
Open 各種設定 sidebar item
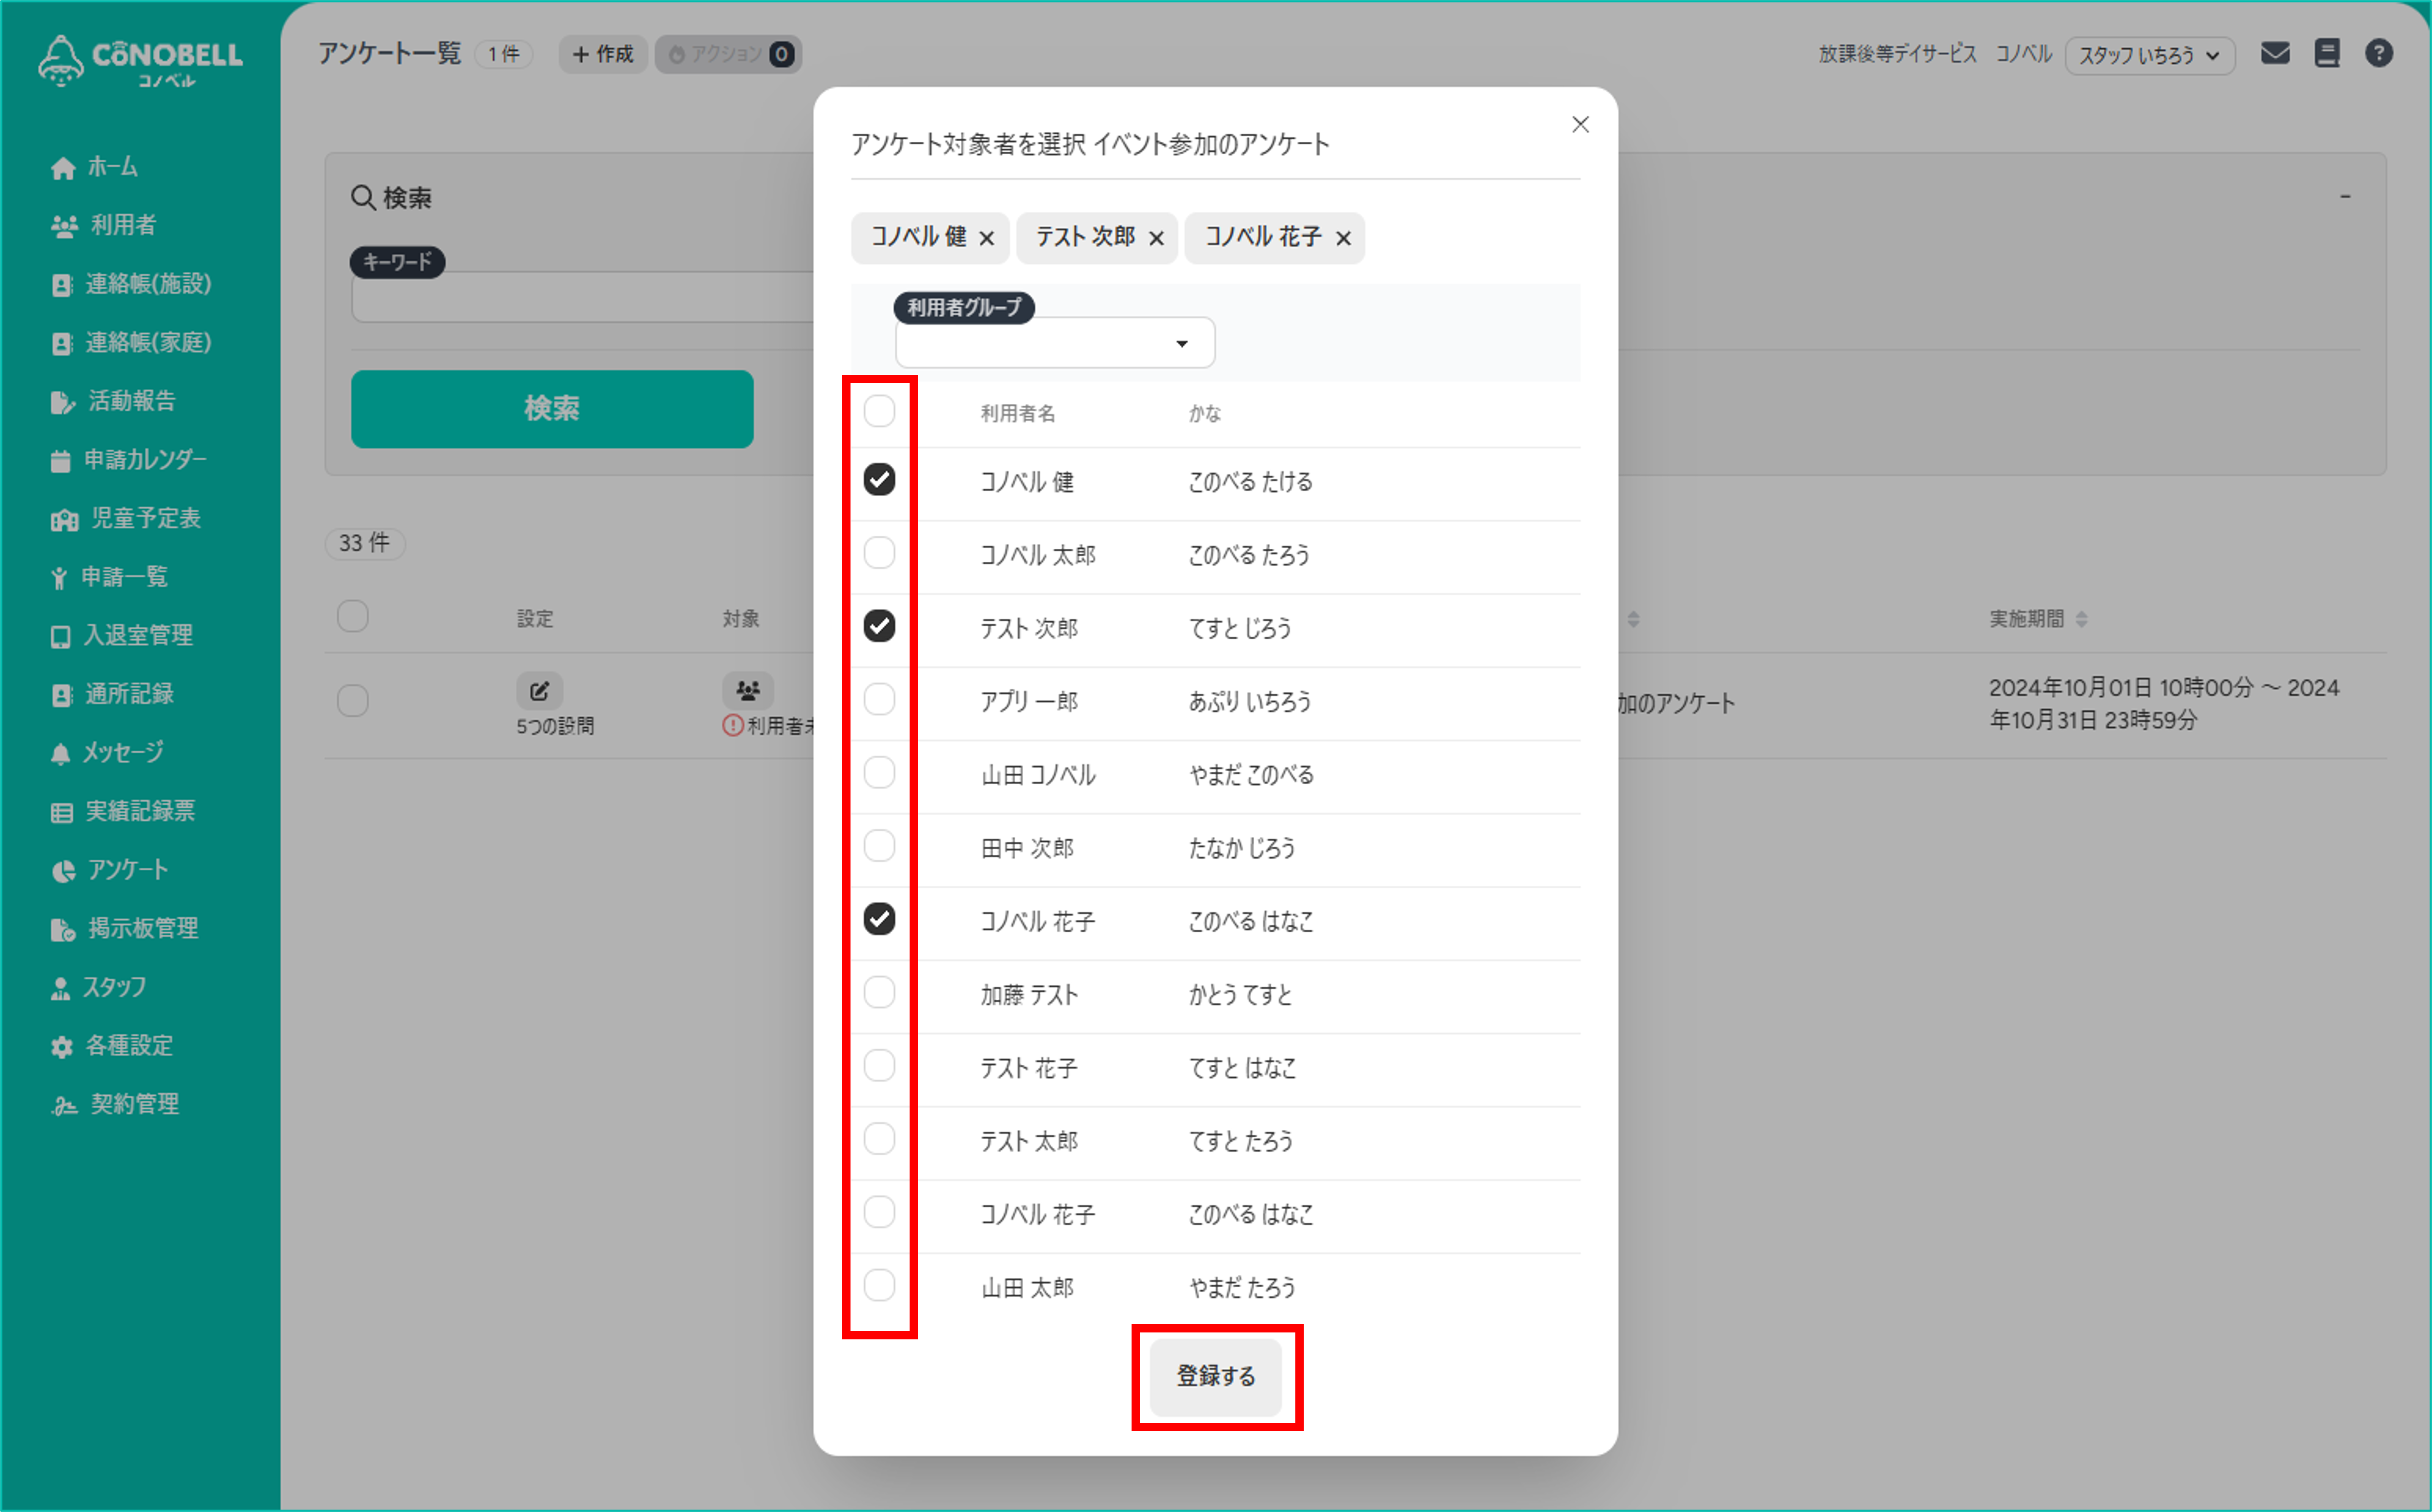[x=112, y=1046]
